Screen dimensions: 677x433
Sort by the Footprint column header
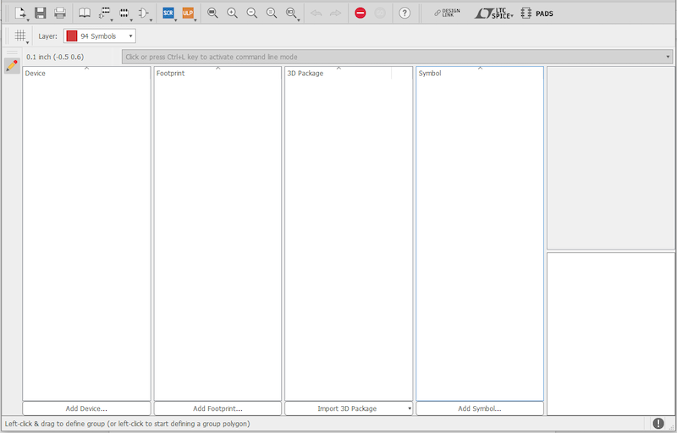coord(217,73)
